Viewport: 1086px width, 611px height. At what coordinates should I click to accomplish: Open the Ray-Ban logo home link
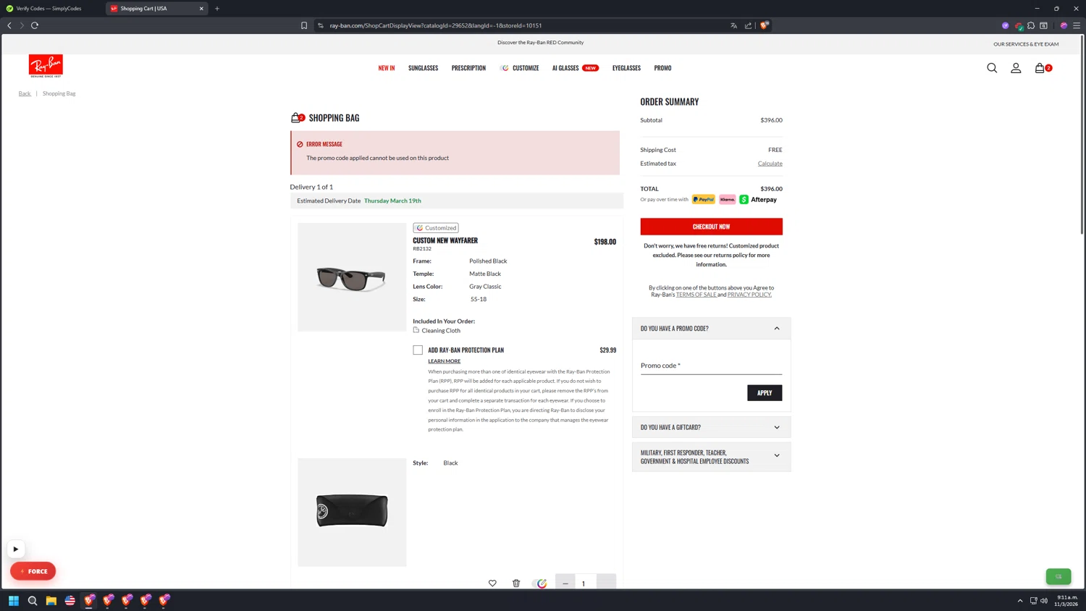coord(46,66)
